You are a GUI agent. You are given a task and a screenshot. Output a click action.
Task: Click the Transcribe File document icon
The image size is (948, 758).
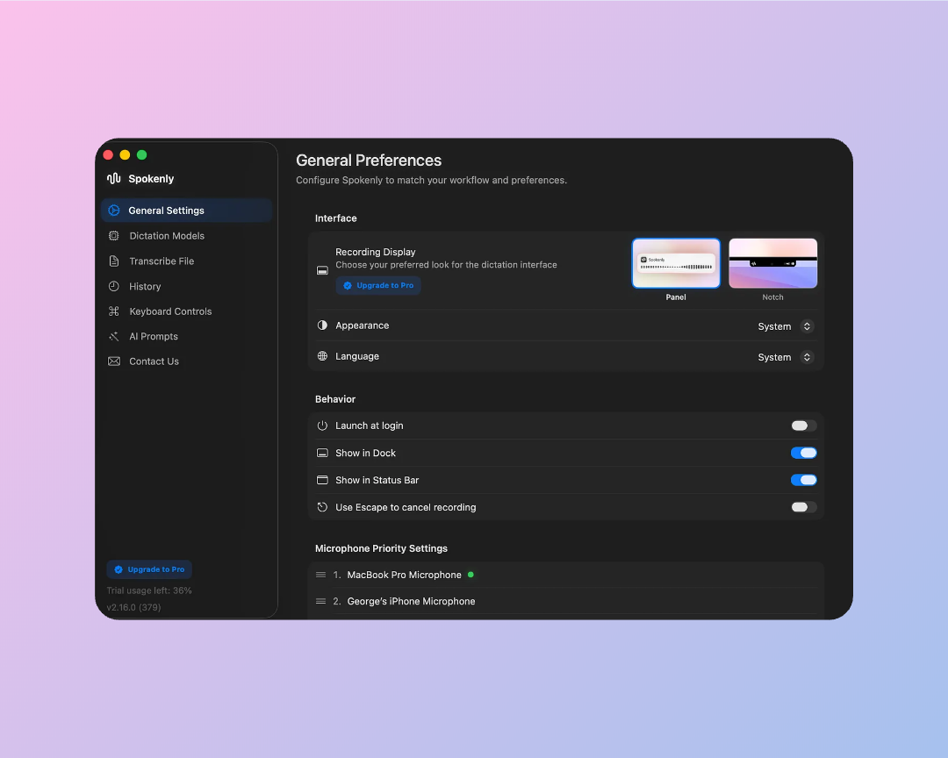point(113,261)
